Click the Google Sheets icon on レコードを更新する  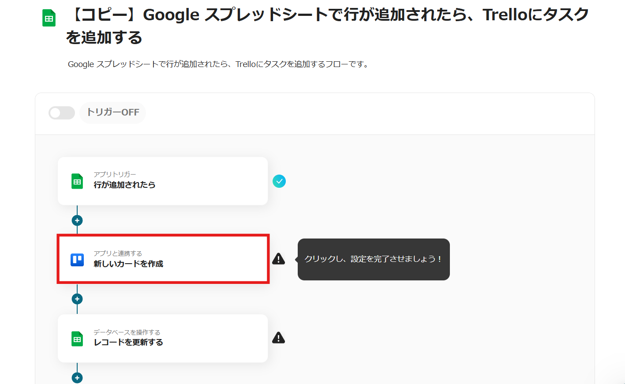click(77, 339)
